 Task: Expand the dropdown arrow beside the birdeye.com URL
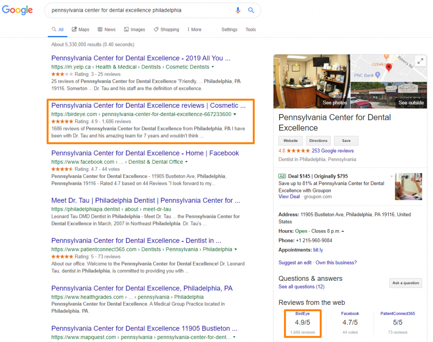(235, 114)
